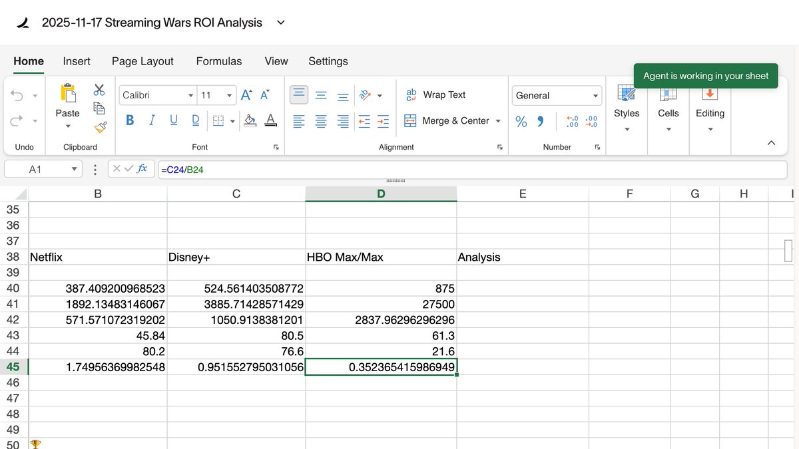Viewport: 799px width, 449px height.
Task: Open Alignment settings dialog launcher
Action: 500,147
